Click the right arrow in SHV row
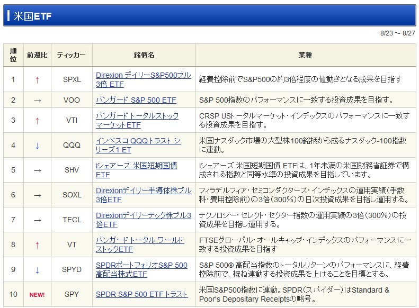Image resolution: width=419 pixels, height=308 pixels. (x=38, y=170)
